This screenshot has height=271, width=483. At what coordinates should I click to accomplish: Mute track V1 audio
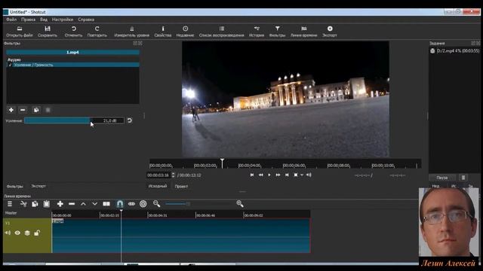(x=8, y=233)
